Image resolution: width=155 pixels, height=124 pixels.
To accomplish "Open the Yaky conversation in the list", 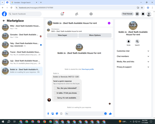I will [22, 45].
